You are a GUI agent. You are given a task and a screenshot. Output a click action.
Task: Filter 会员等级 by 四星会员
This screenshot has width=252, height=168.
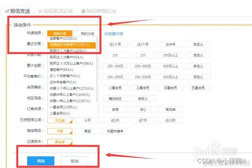(170, 88)
